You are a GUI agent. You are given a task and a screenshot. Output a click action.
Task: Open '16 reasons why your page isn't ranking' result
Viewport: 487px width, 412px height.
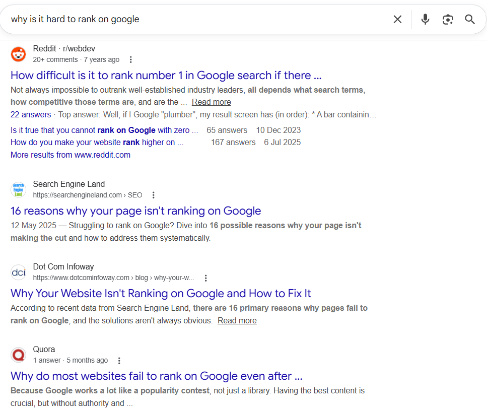136,211
